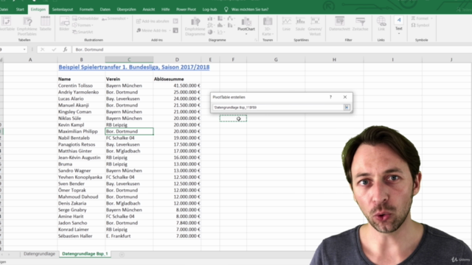Click the Datenschnitt filter icon
The height and width of the screenshot is (265, 472).
click(x=339, y=24)
